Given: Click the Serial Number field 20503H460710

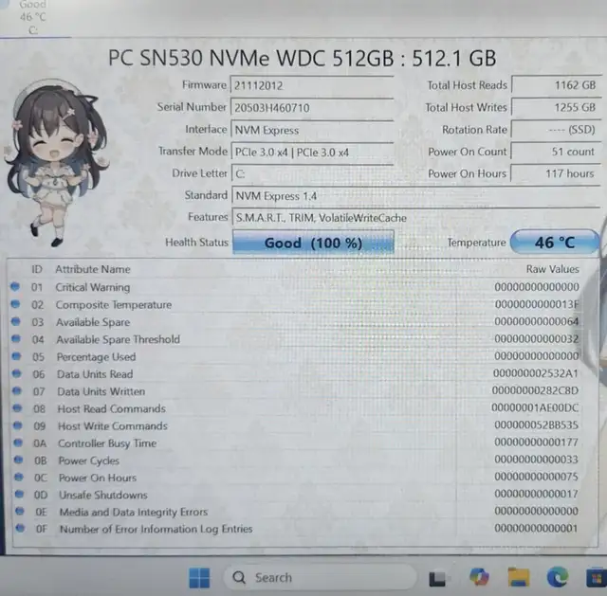Looking at the screenshot, I should pyautogui.click(x=312, y=107).
